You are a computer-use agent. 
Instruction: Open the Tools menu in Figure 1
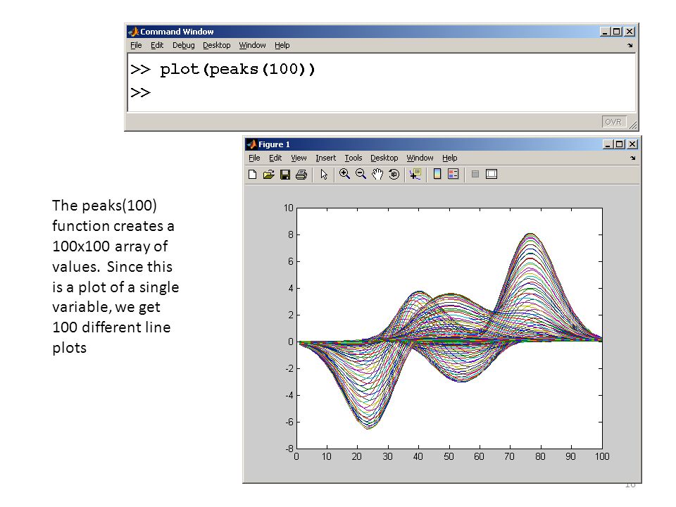point(353,158)
